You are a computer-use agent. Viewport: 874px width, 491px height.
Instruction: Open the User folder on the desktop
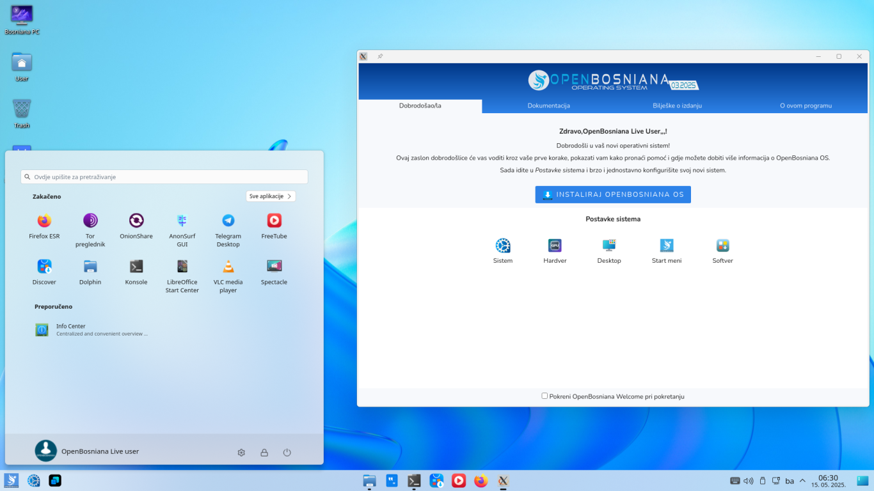(22, 67)
